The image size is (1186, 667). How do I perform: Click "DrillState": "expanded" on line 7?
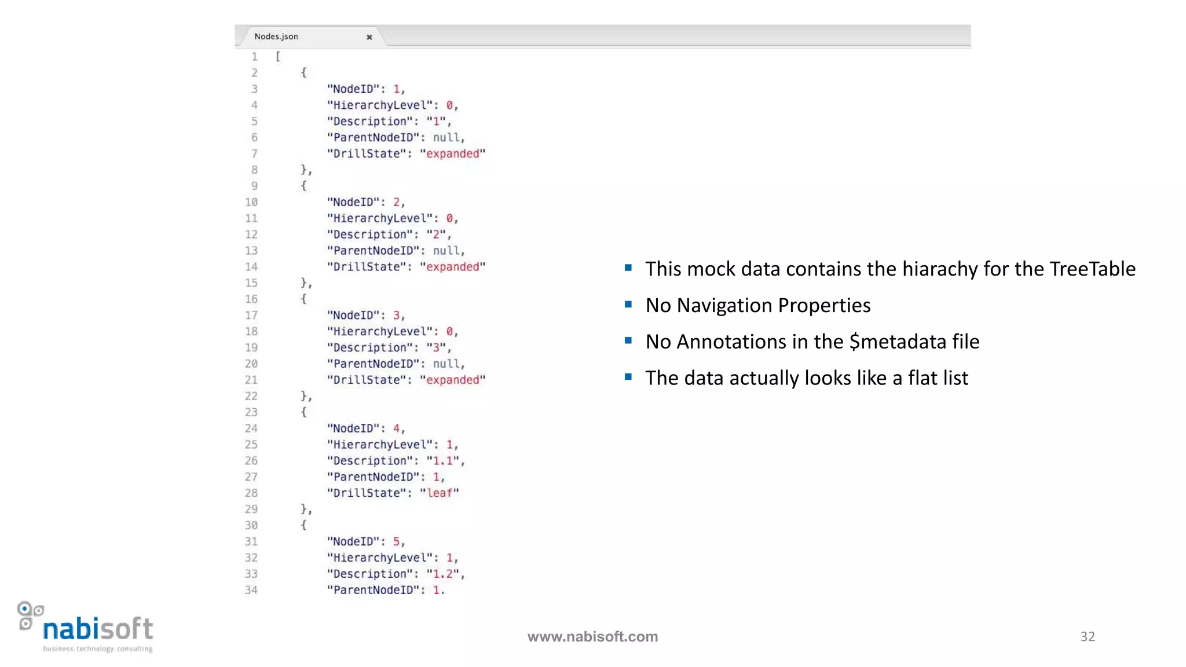(x=406, y=154)
